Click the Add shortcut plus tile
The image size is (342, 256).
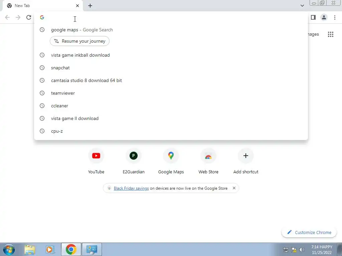point(246,161)
